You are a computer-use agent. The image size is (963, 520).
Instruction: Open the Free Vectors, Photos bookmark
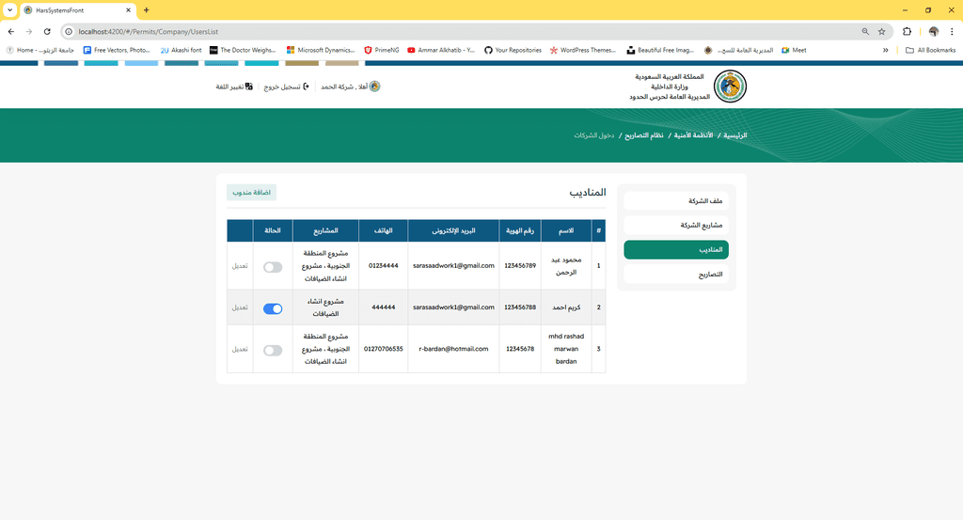[117, 51]
